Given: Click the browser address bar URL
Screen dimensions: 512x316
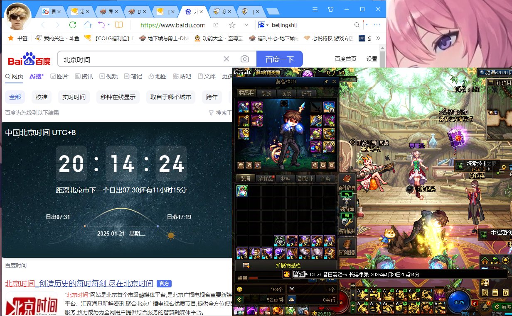Looking at the screenshot, I should coord(172,25).
